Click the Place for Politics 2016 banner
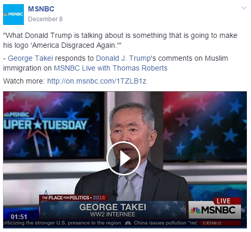 (74, 198)
